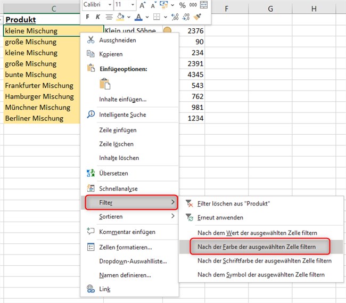
Task: Choose the paste option button under Einfügeoptionen
Action: pos(105,84)
